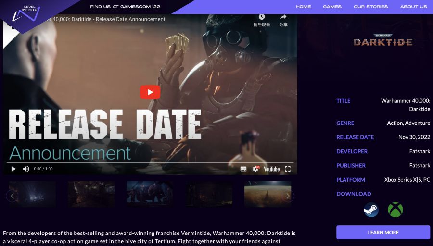Open the Xbox download icon

coord(395,209)
